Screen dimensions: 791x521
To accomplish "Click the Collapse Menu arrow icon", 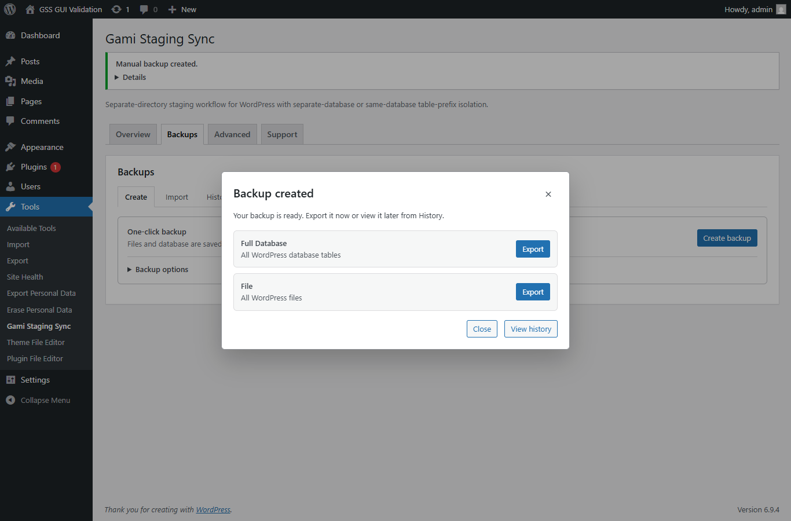I will (x=10, y=400).
